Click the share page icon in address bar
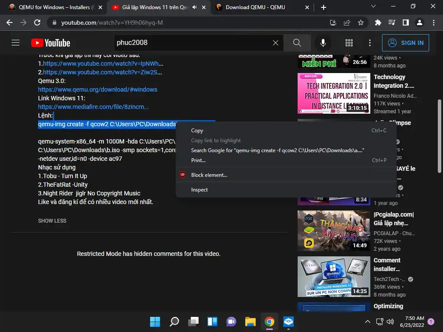The height and width of the screenshot is (332, 443). (347, 22)
